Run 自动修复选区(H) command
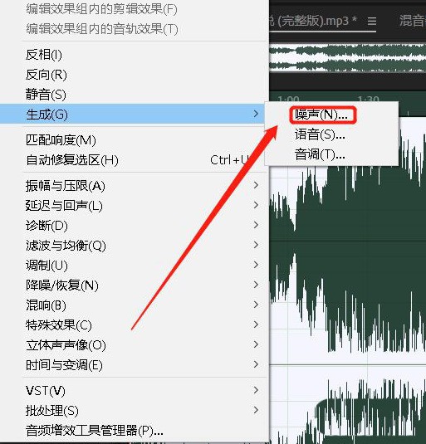The width and height of the screenshot is (426, 444). coord(72,160)
